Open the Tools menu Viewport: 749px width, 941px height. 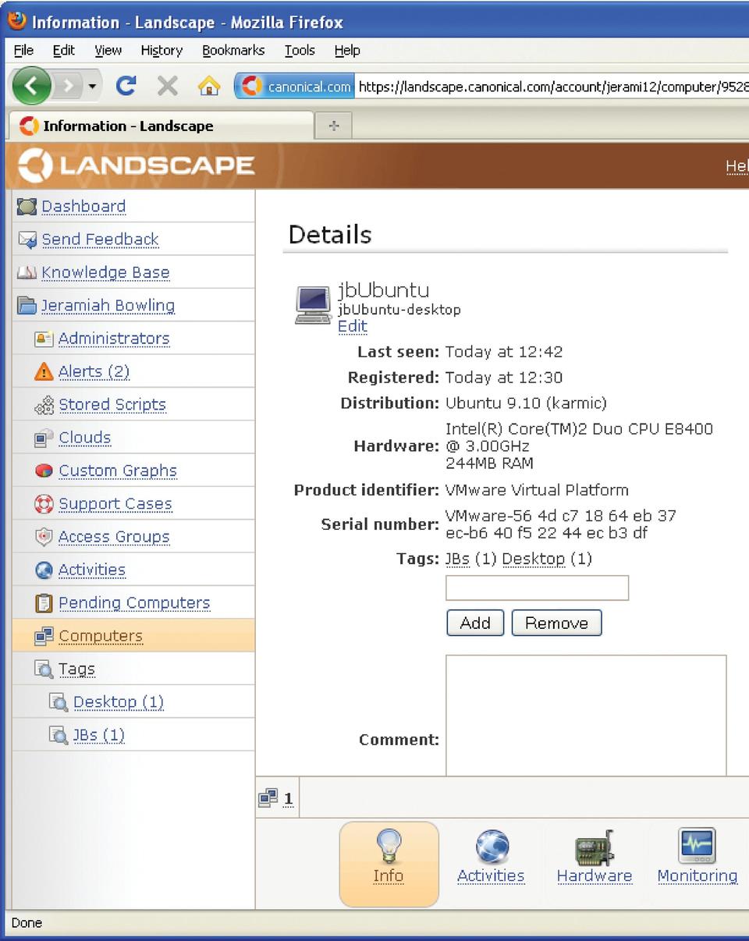coord(300,50)
